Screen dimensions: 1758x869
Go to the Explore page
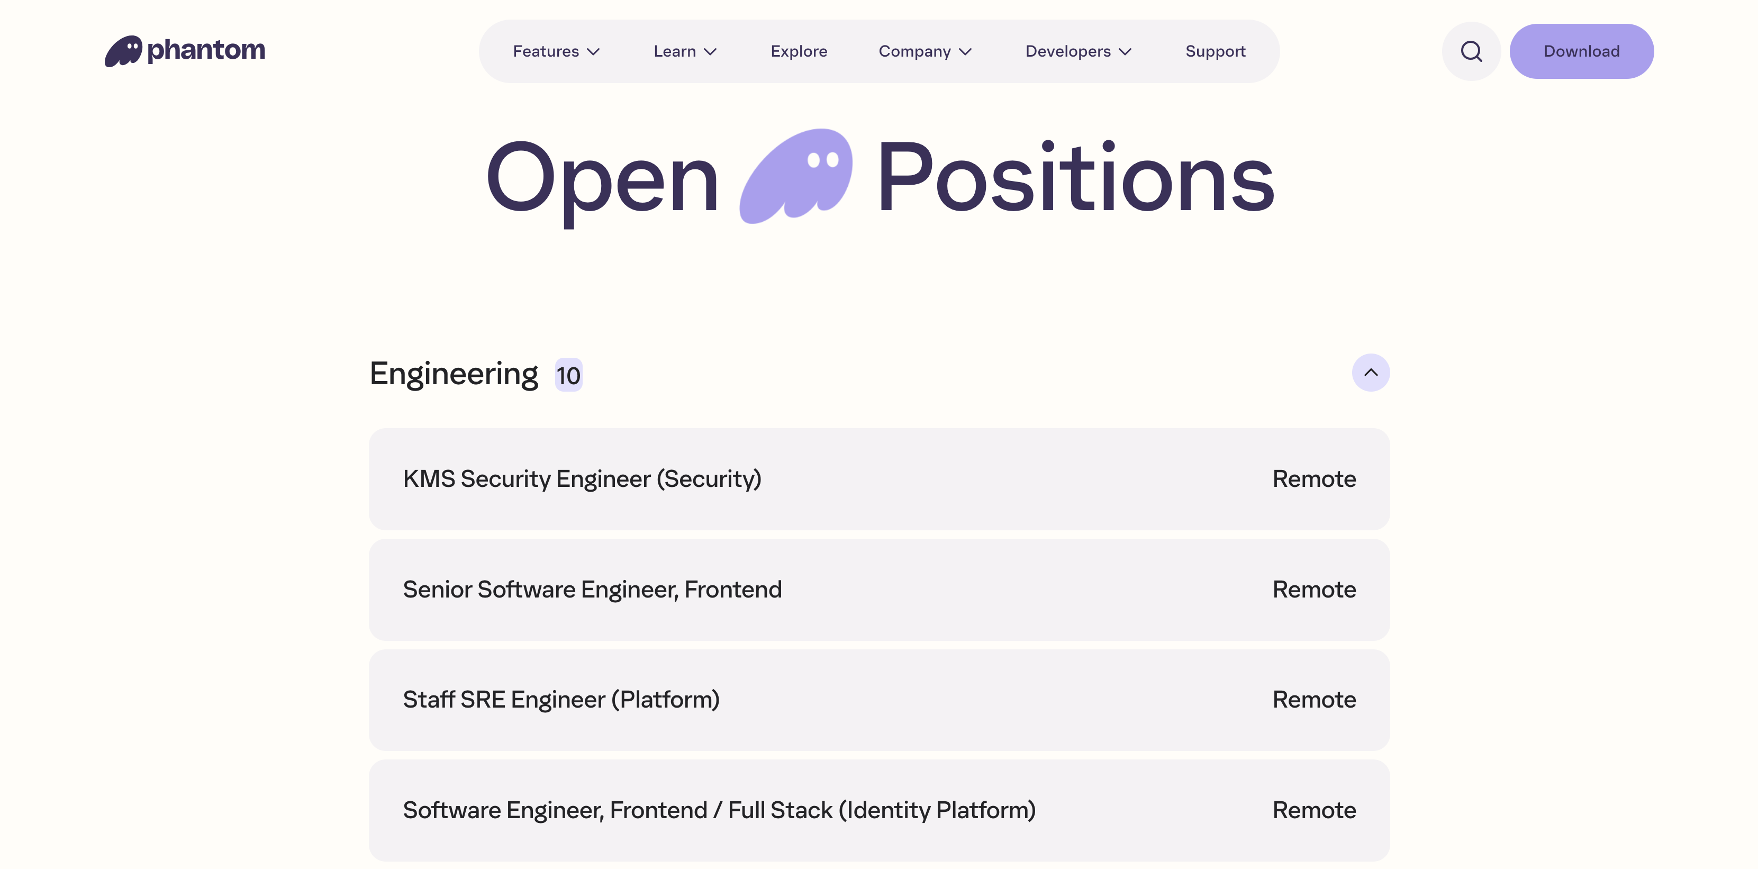coord(799,51)
